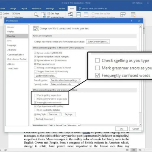Select Language in Word Options sidebar
The width and height of the screenshot is (152, 152).
pos(17,45)
